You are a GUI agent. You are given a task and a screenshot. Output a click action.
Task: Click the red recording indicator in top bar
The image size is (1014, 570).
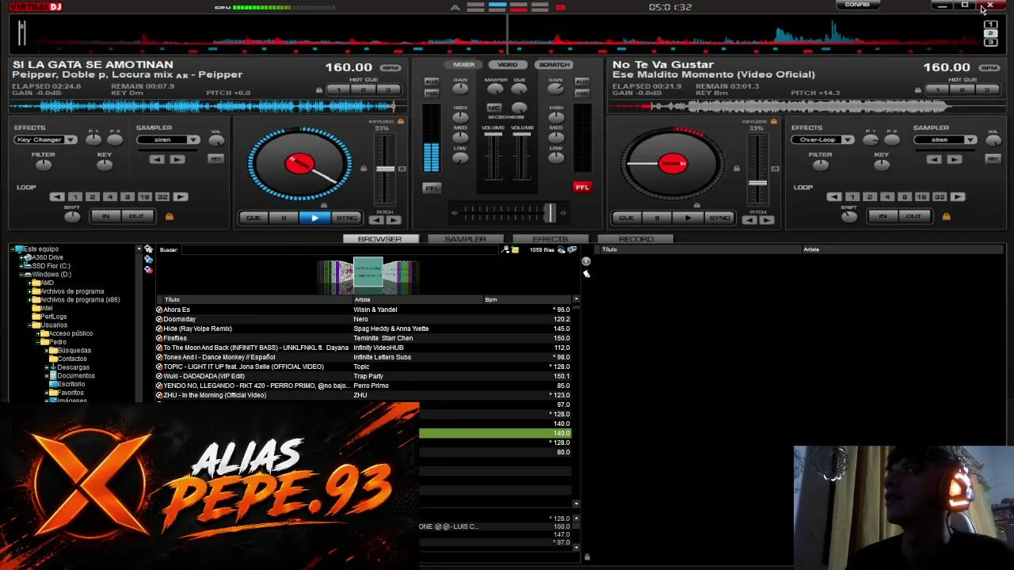pos(561,7)
